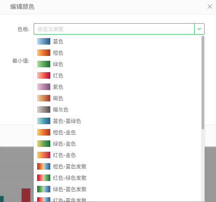Close the 编辑颜色 dialog

click(210, 7)
